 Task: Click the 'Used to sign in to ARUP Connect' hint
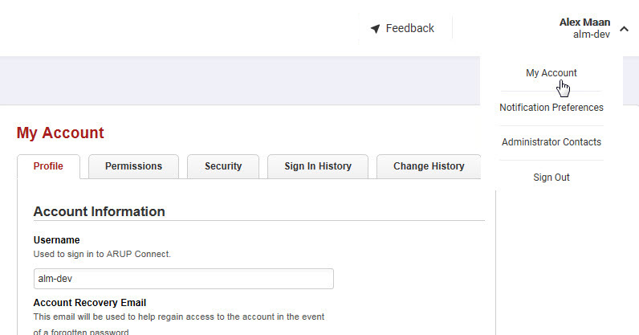(x=102, y=254)
